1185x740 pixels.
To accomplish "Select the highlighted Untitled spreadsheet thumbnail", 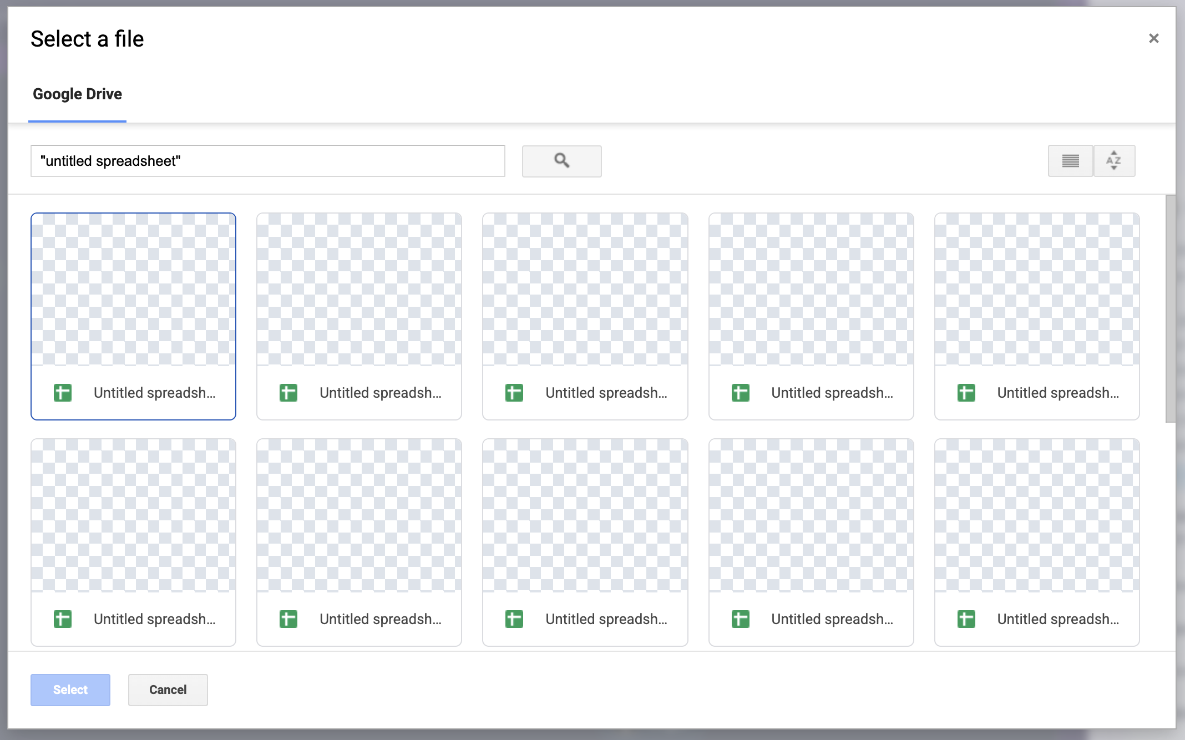I will [133, 316].
